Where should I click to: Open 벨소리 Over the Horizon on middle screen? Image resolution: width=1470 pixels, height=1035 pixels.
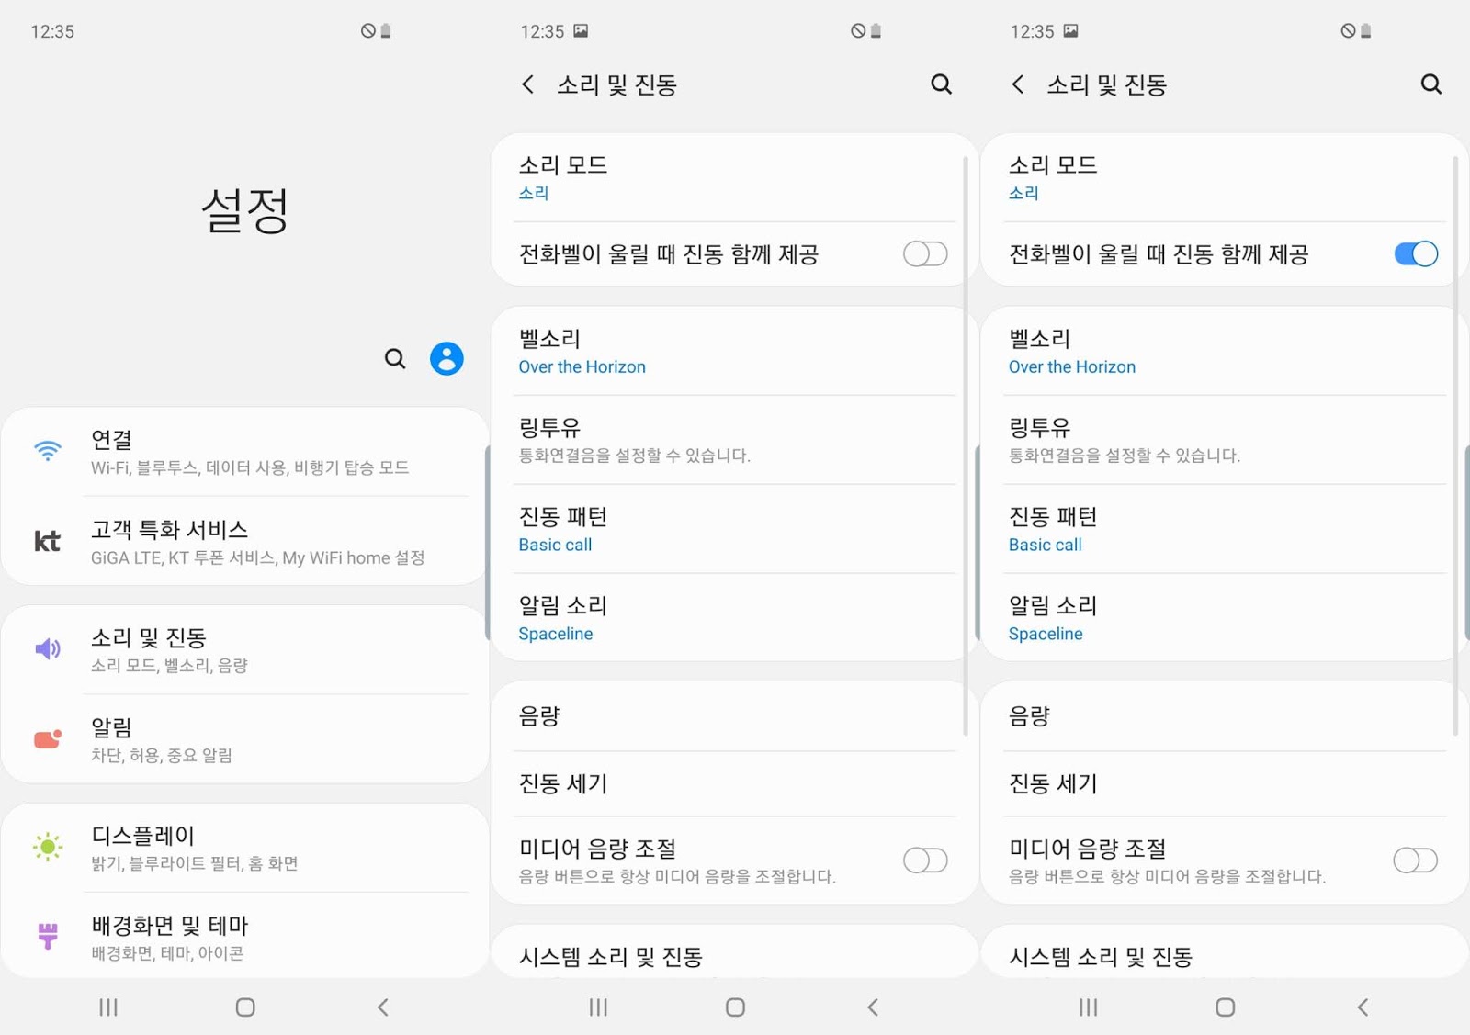tap(733, 352)
